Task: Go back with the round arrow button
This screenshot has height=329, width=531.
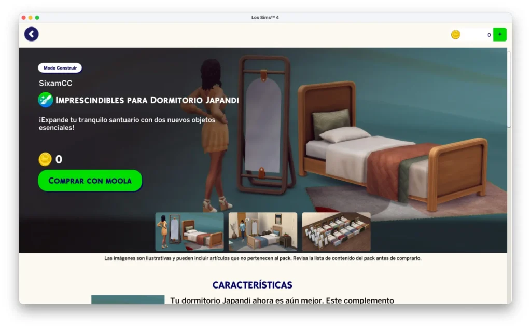Action: [31, 34]
